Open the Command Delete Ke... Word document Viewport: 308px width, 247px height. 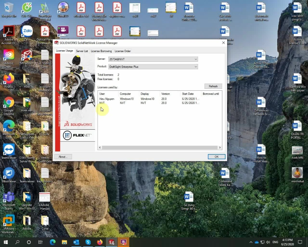(225, 177)
